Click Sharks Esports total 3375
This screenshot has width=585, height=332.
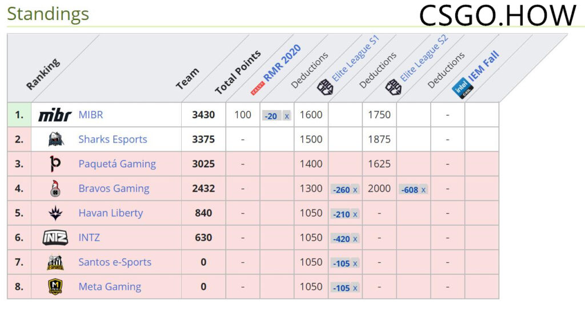[203, 139]
